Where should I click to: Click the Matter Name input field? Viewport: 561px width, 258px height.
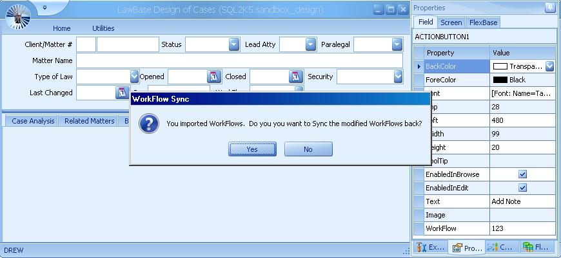point(239,60)
